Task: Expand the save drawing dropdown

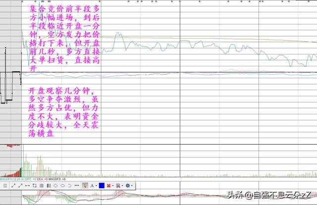Action: point(122,186)
